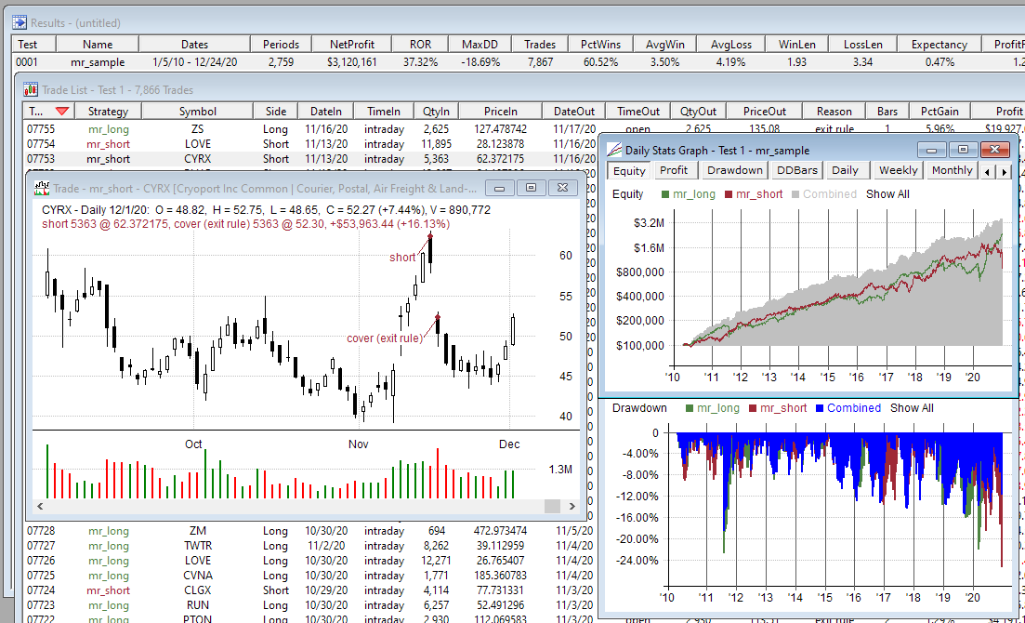
Task: Click Show All in the Drawdown legend
Action: click(x=912, y=408)
